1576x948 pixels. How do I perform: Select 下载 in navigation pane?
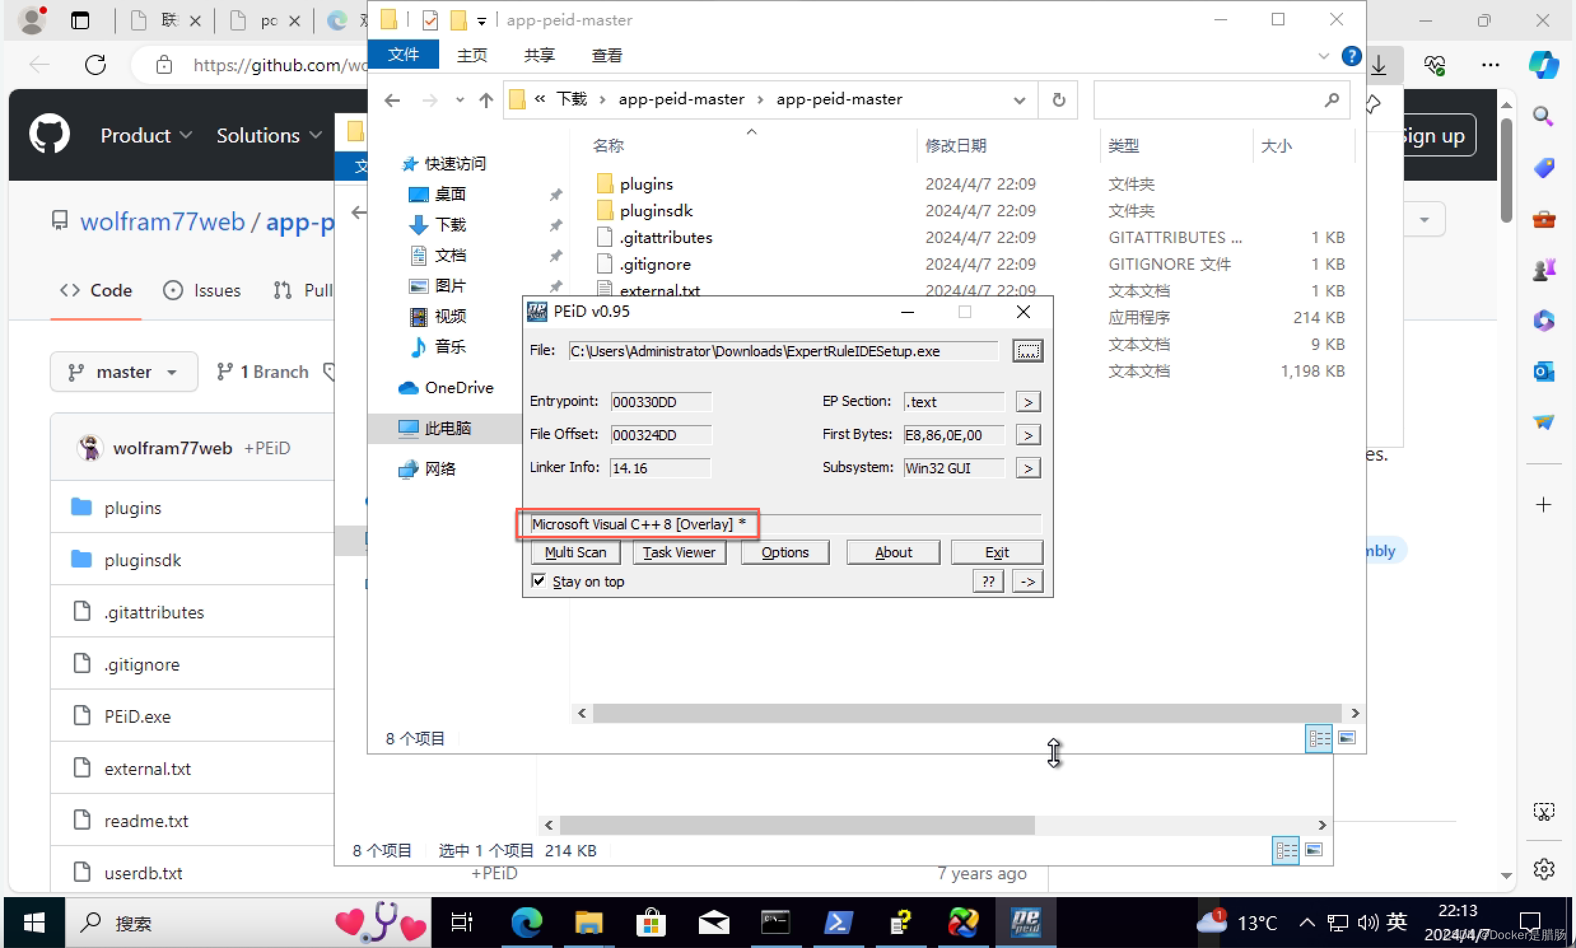point(438,224)
